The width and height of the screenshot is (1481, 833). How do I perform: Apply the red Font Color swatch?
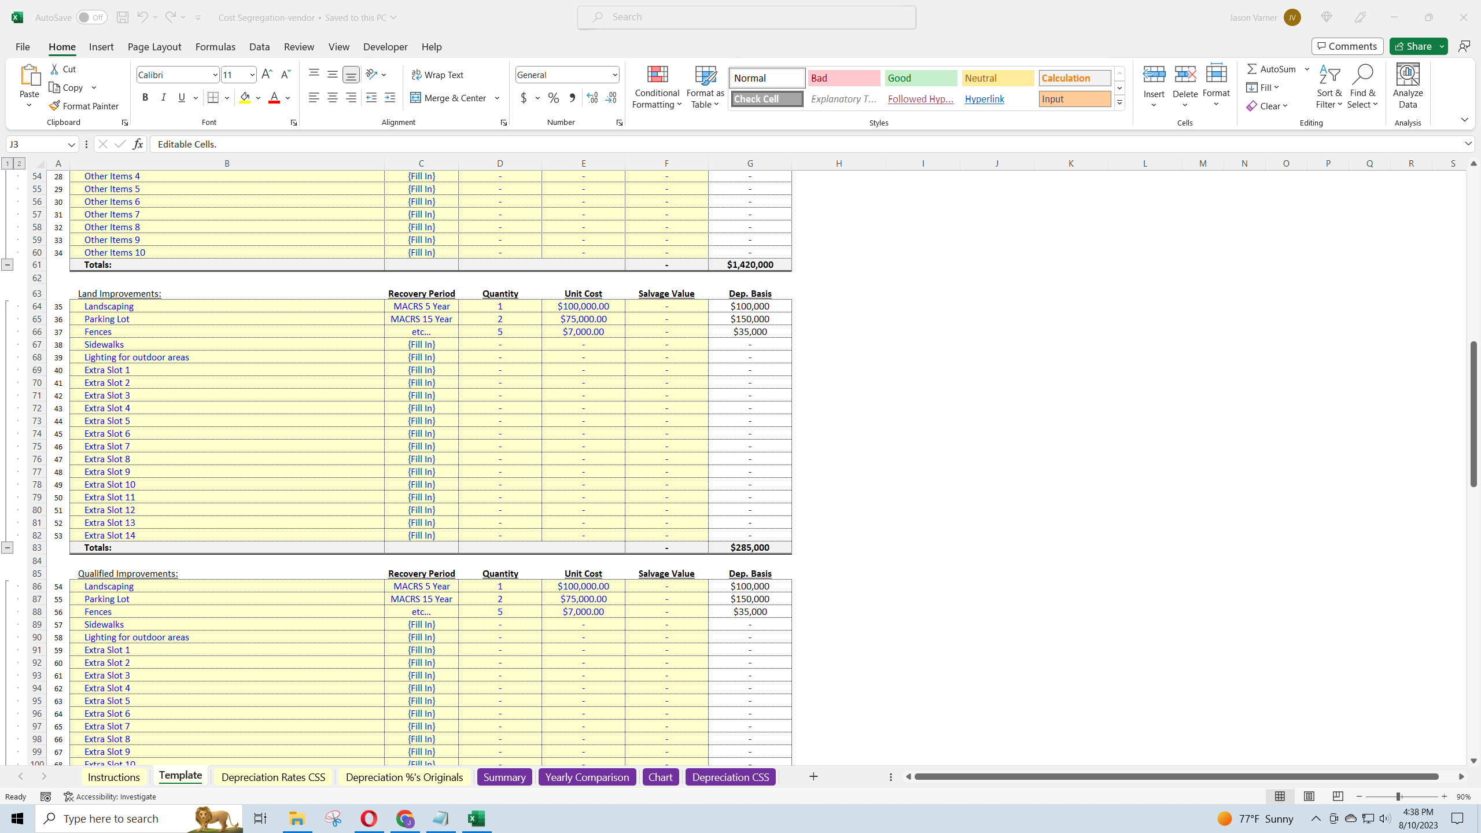click(x=274, y=98)
